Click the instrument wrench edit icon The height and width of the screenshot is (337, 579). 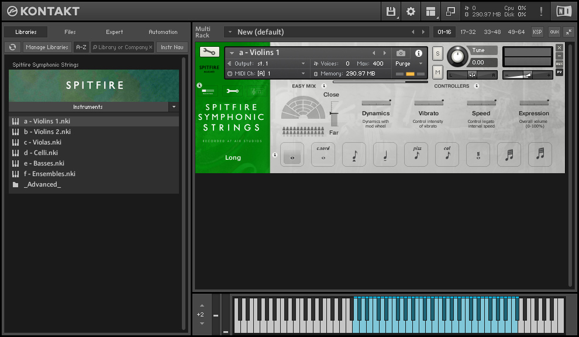pos(209,52)
